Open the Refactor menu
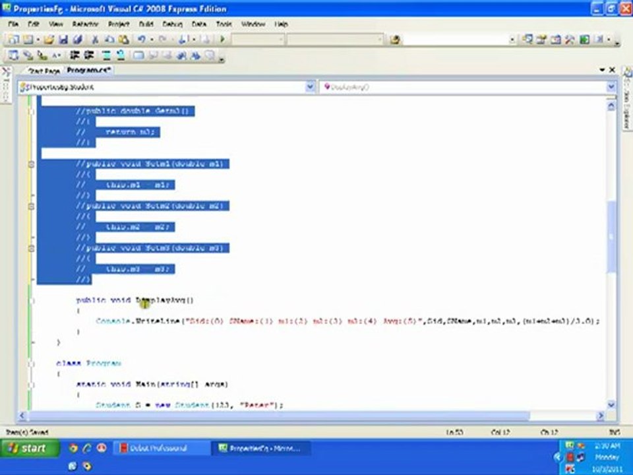 tap(85, 24)
